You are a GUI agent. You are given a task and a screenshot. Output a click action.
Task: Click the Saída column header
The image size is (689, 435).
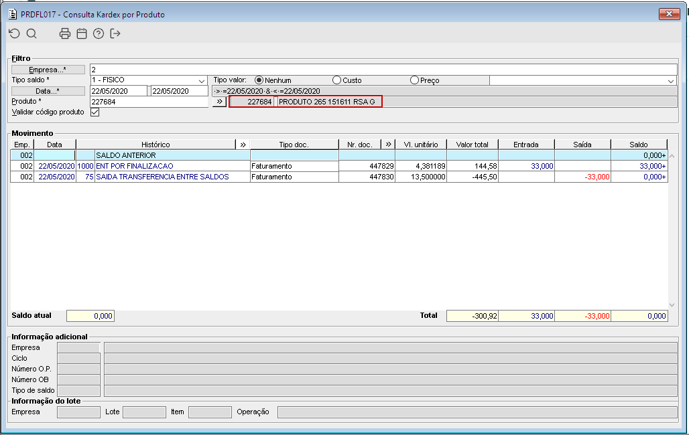[x=582, y=145]
